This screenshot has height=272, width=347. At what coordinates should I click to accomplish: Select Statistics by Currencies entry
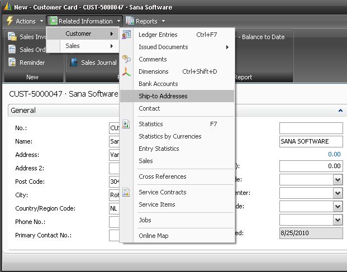click(177, 136)
